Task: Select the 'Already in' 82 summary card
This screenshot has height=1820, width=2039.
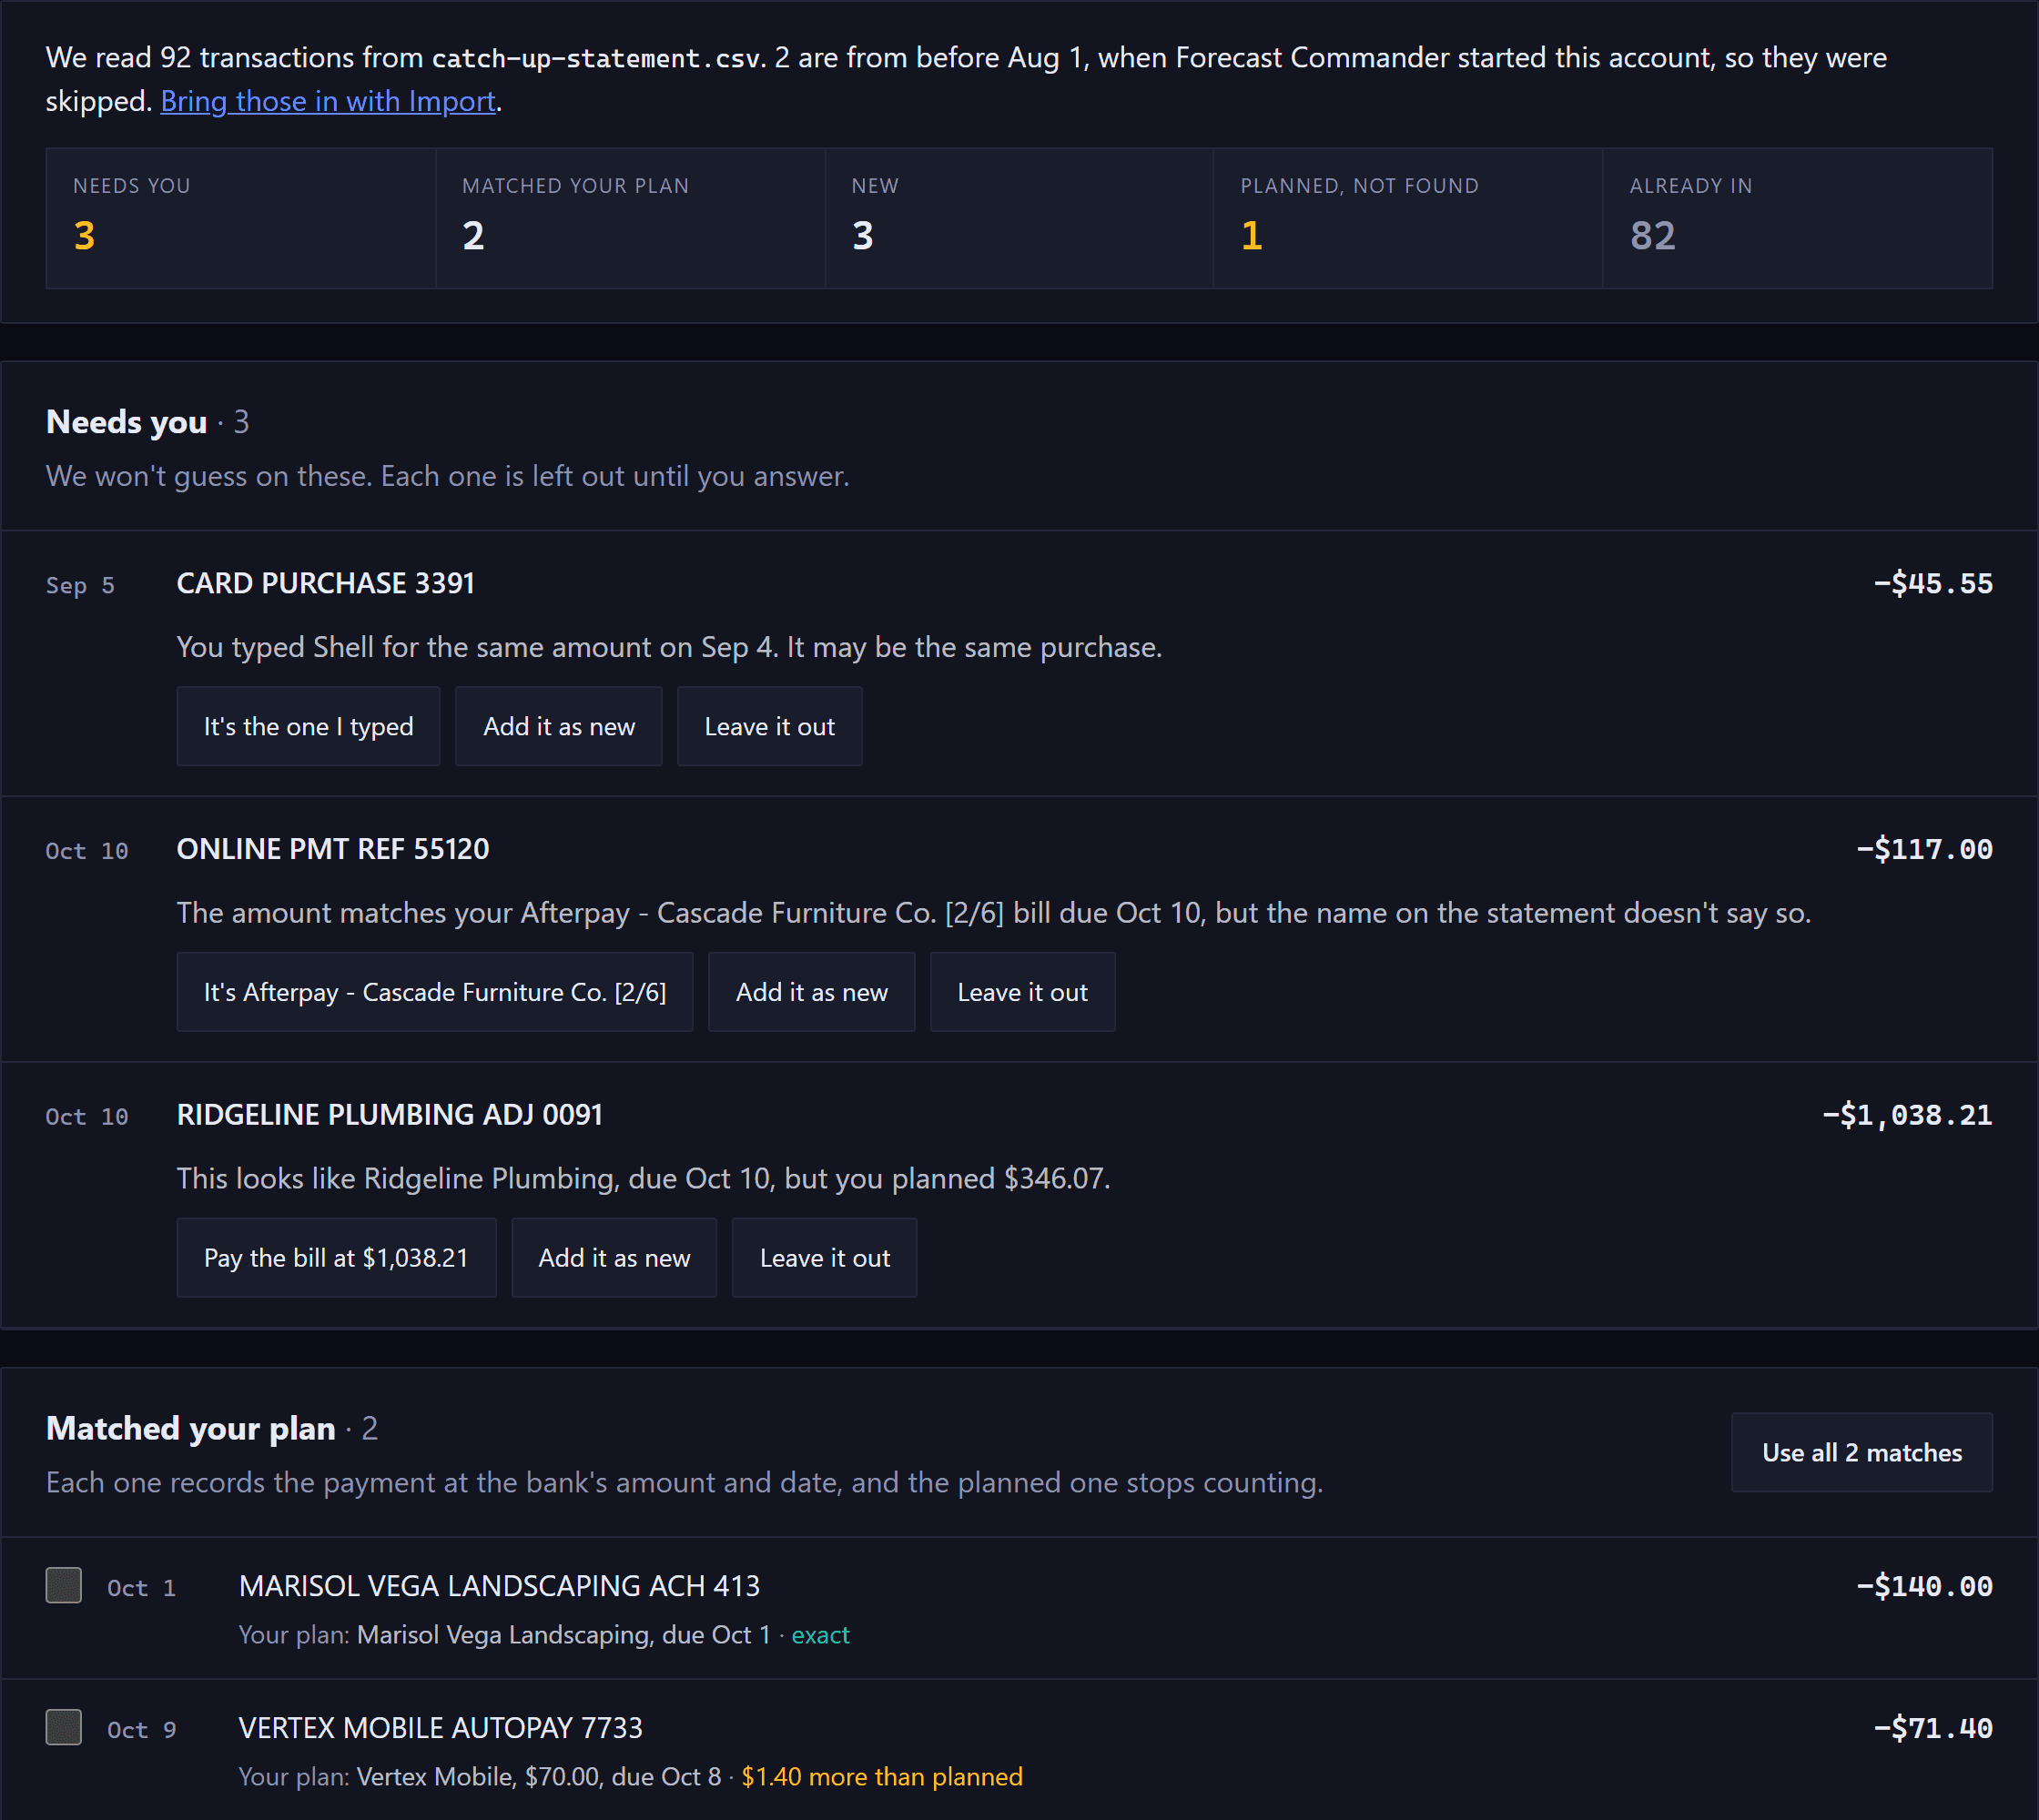Action: coord(1798,219)
